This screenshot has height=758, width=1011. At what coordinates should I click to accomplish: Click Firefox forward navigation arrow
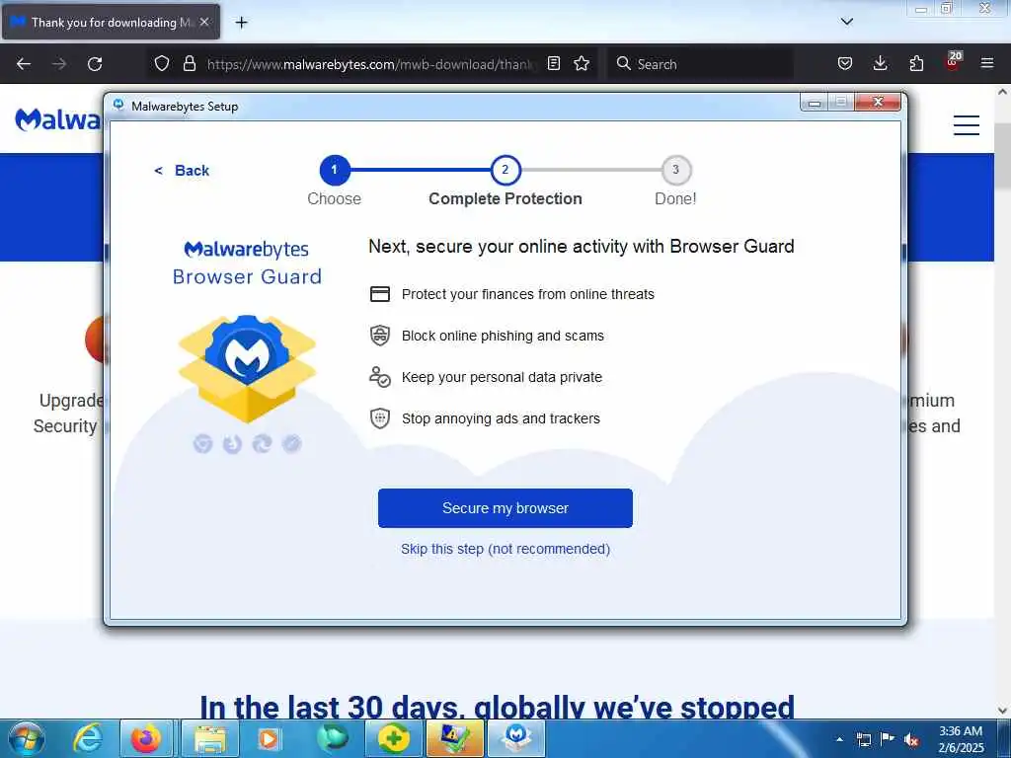coord(59,64)
